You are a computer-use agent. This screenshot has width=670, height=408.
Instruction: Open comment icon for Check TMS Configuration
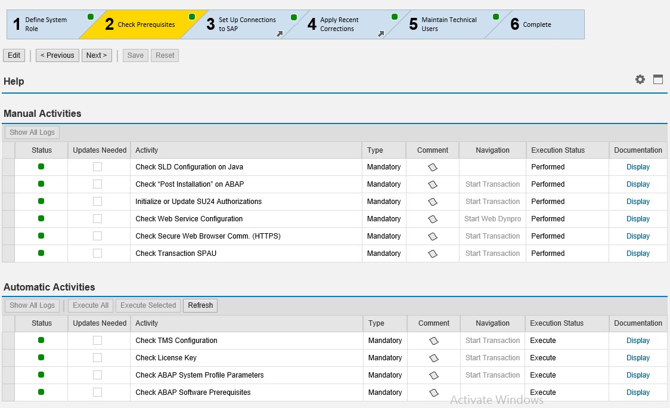tap(434, 341)
